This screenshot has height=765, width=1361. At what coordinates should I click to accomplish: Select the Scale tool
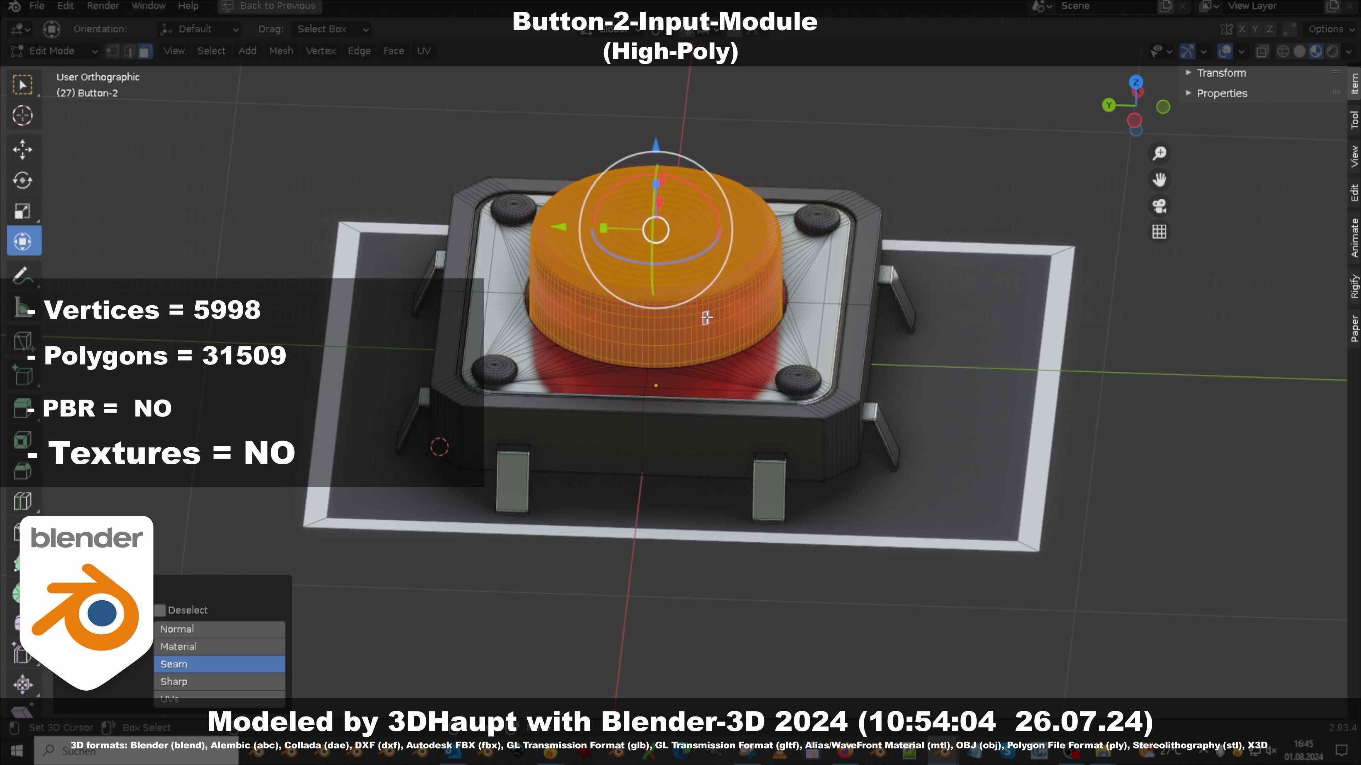point(22,211)
